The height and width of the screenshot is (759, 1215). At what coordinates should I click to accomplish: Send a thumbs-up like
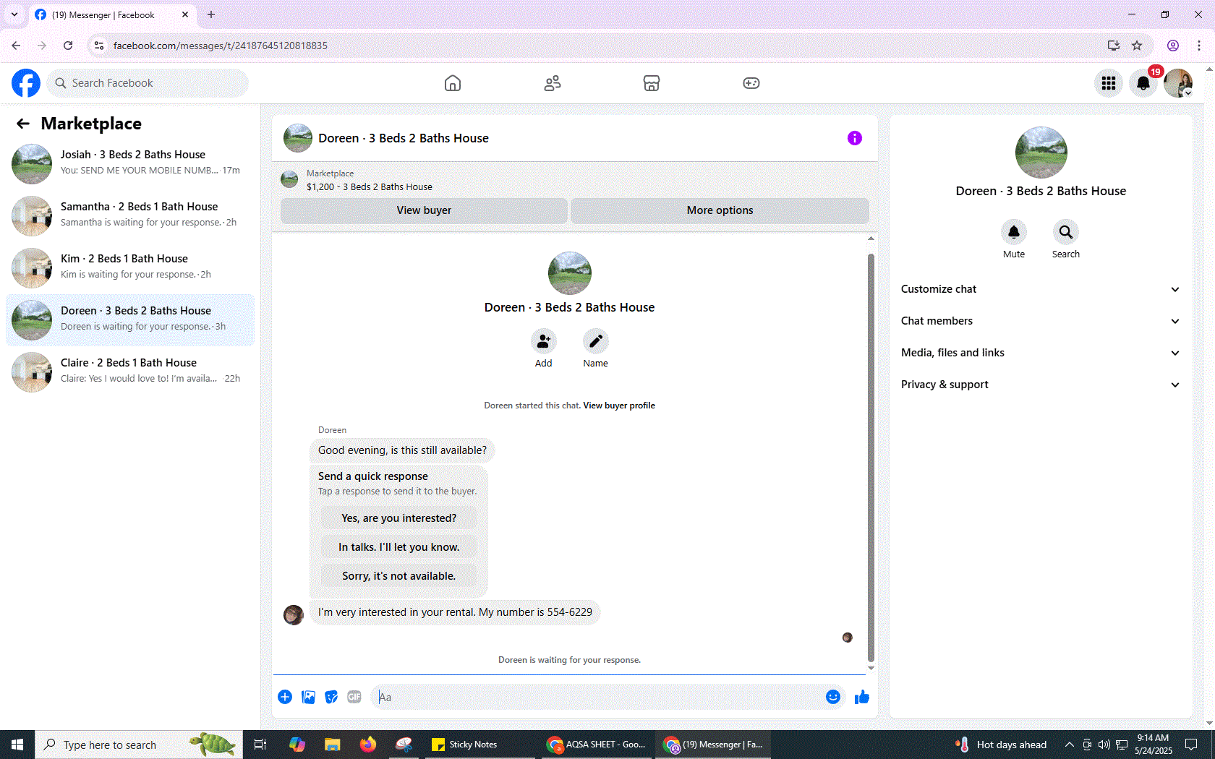click(862, 697)
